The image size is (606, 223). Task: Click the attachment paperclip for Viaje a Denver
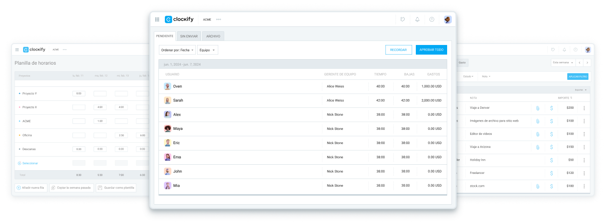click(x=537, y=108)
